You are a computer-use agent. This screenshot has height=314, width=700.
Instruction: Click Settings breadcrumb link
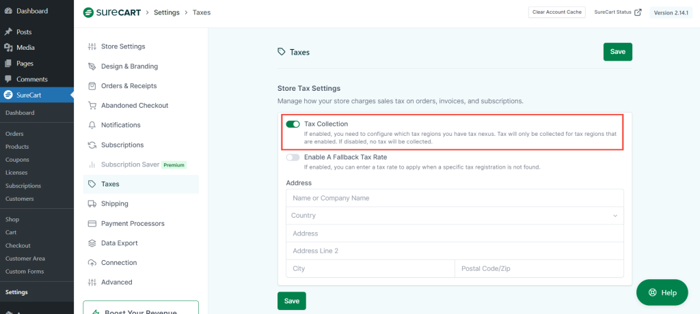[167, 12]
